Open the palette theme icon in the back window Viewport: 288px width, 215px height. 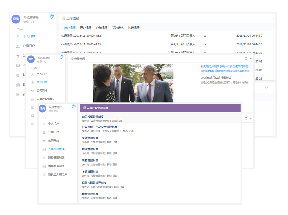click(x=52, y=17)
